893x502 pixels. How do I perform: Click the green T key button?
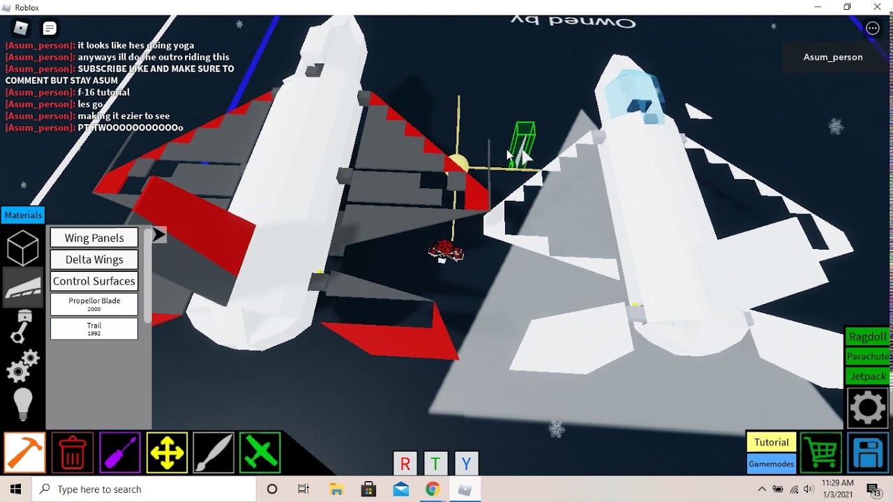435,464
